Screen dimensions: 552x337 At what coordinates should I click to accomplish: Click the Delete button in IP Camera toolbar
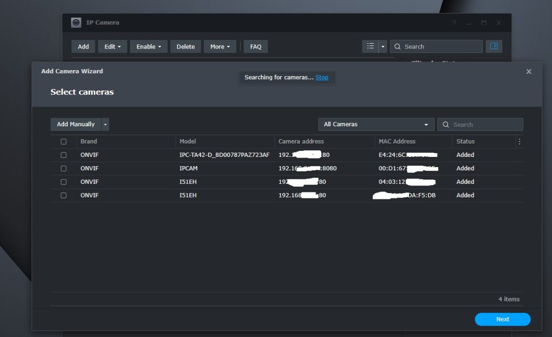tap(185, 46)
